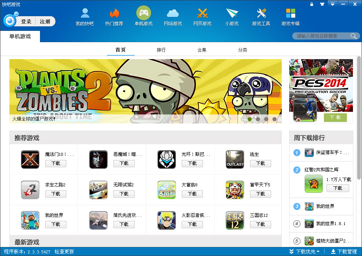Open the 我的快吧 user icon
The width and height of the screenshot is (362, 256).
coord(85,13)
